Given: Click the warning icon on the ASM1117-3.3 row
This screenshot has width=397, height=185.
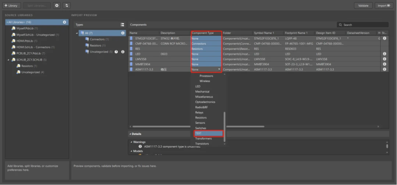Looking at the screenshot, I should [384, 69].
